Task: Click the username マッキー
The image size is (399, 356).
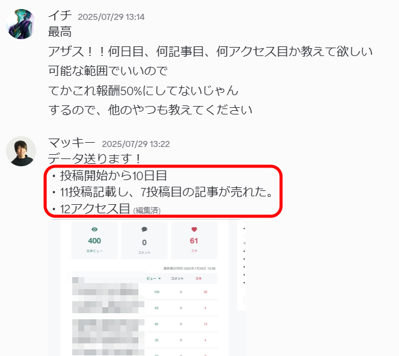Action: 72,142
